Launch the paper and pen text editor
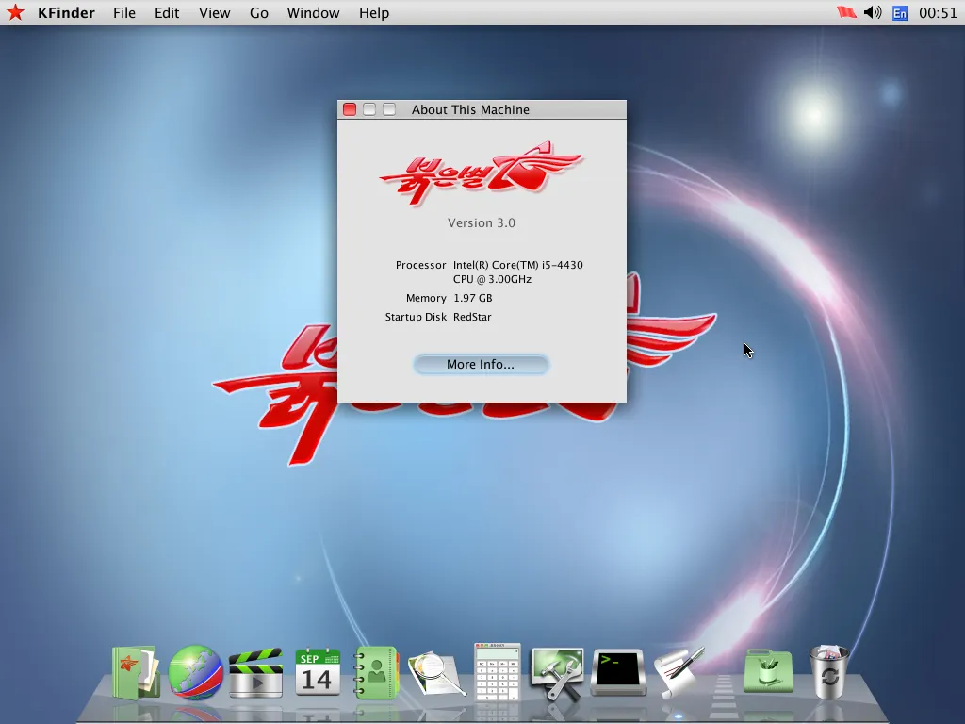Screen dimensions: 965x724 [x=679, y=671]
